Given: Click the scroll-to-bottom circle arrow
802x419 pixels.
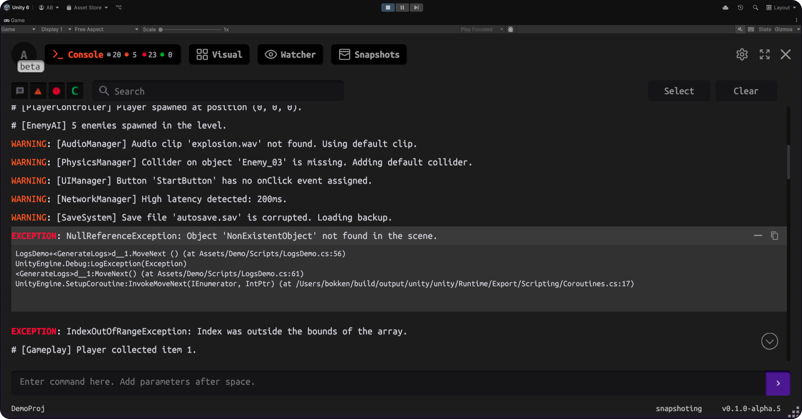Looking at the screenshot, I should (769, 341).
